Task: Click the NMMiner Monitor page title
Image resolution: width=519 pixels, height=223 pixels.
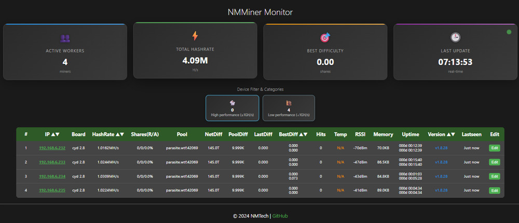Action: click(260, 12)
